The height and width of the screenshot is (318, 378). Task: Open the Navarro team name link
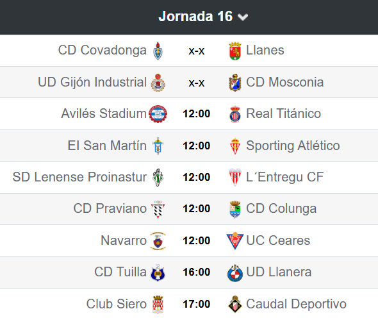point(124,240)
